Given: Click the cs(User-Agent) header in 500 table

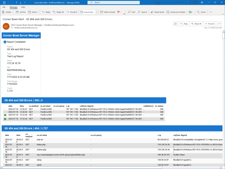Looking at the screenshot, I should [87, 106].
